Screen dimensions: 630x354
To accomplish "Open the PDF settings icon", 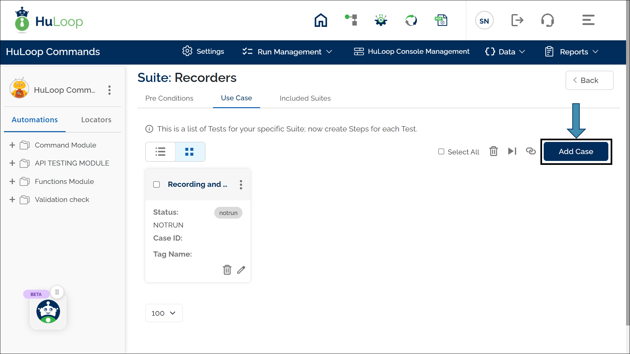I will [441, 20].
